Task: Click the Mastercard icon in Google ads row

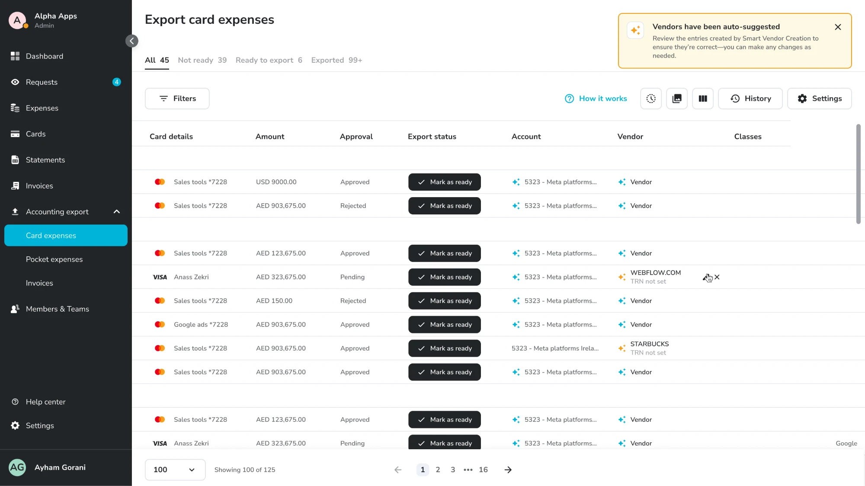Action: pyautogui.click(x=160, y=325)
